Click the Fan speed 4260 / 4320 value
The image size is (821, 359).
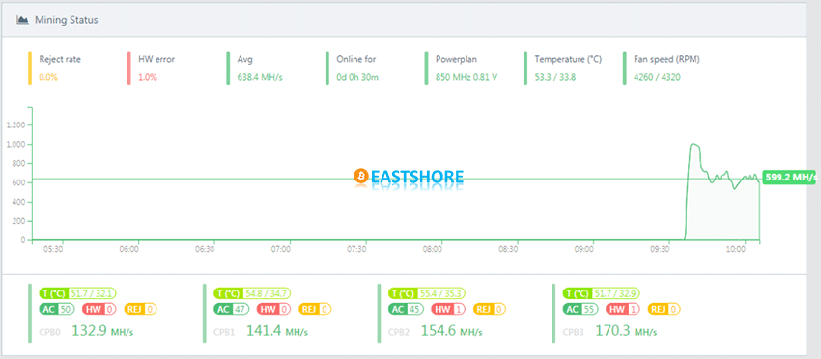point(657,77)
